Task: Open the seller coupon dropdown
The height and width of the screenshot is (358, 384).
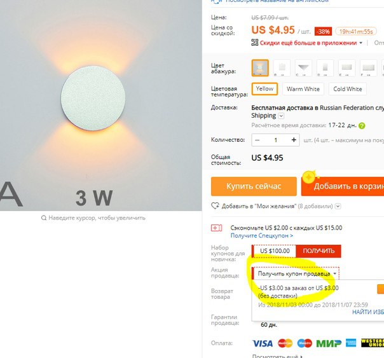Action: 296,273
